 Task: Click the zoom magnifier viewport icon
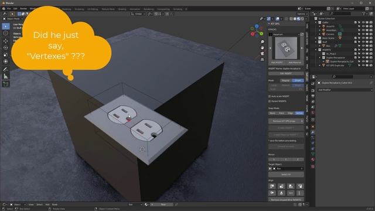click(x=262, y=42)
